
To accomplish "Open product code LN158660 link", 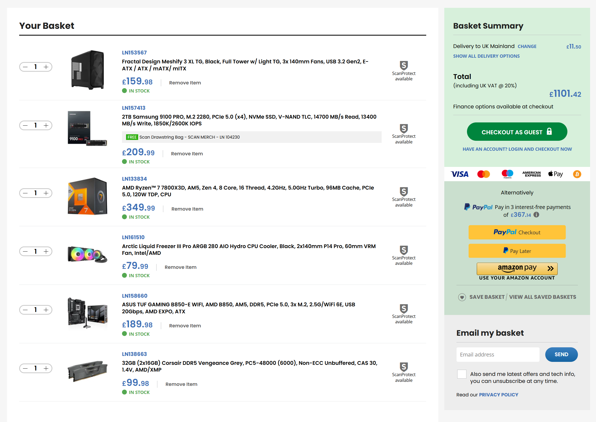I will coord(135,296).
